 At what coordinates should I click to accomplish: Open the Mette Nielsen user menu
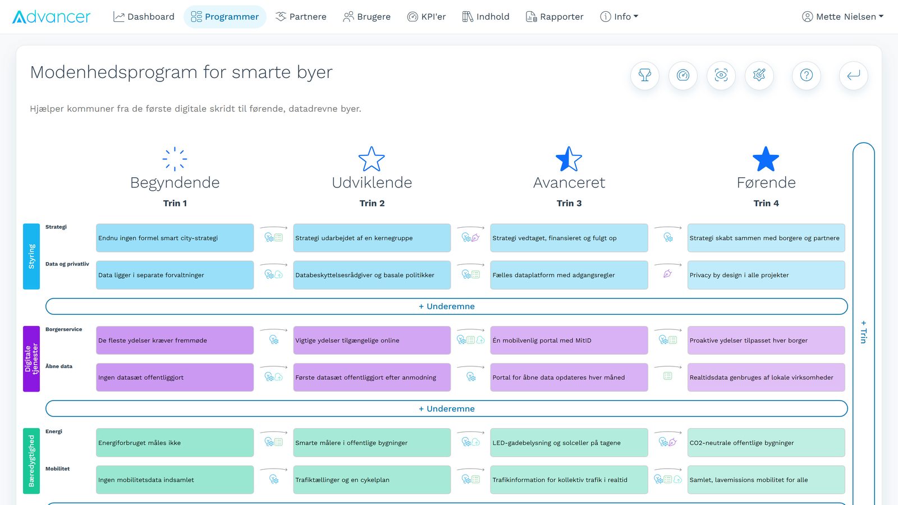[842, 17]
